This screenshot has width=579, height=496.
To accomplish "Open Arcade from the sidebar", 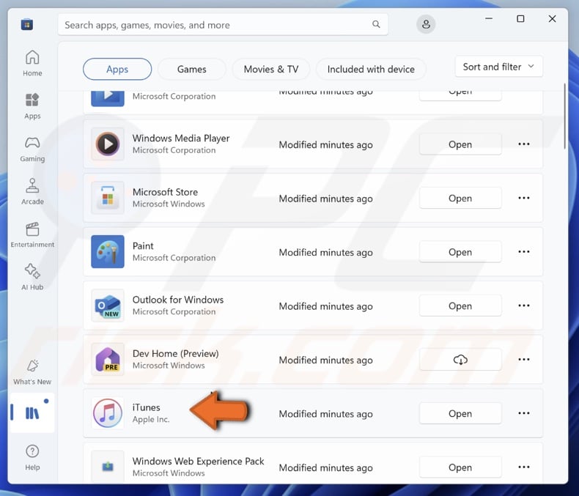I will pyautogui.click(x=32, y=190).
